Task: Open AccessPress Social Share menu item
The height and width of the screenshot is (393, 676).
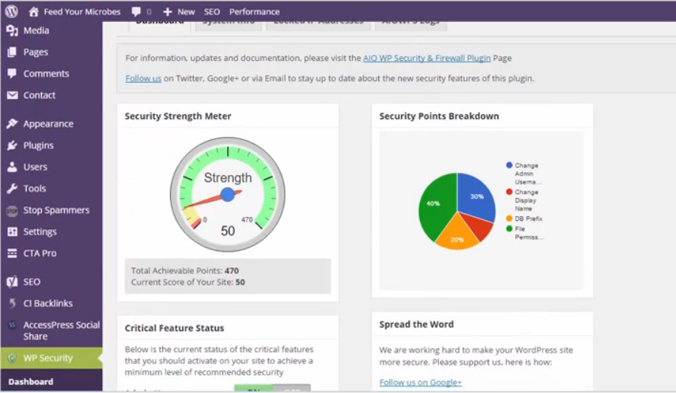Action: coord(61,331)
